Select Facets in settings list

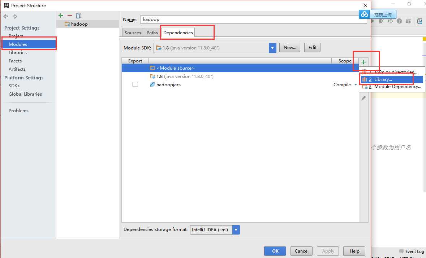pyautogui.click(x=15, y=61)
